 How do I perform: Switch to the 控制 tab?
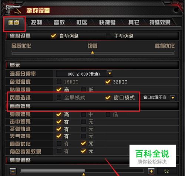[37, 23]
